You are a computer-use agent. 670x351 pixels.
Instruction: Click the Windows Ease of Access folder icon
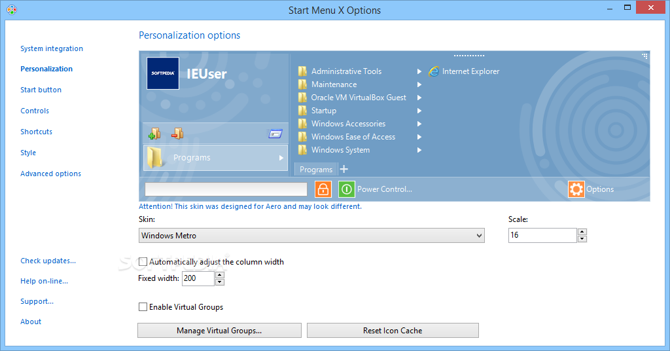pos(302,137)
